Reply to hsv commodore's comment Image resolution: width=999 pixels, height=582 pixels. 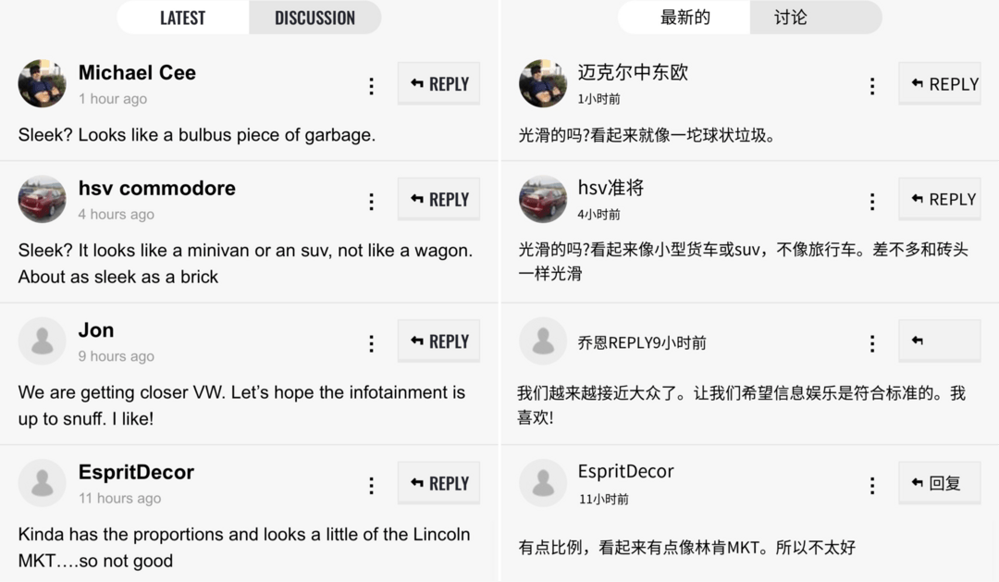(x=439, y=200)
